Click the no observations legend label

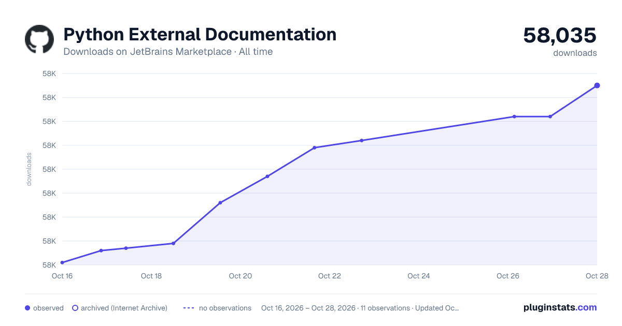(225, 308)
